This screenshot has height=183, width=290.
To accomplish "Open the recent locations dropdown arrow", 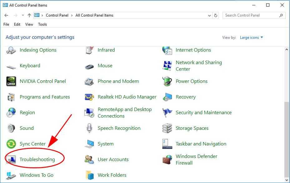I will click(23, 15).
